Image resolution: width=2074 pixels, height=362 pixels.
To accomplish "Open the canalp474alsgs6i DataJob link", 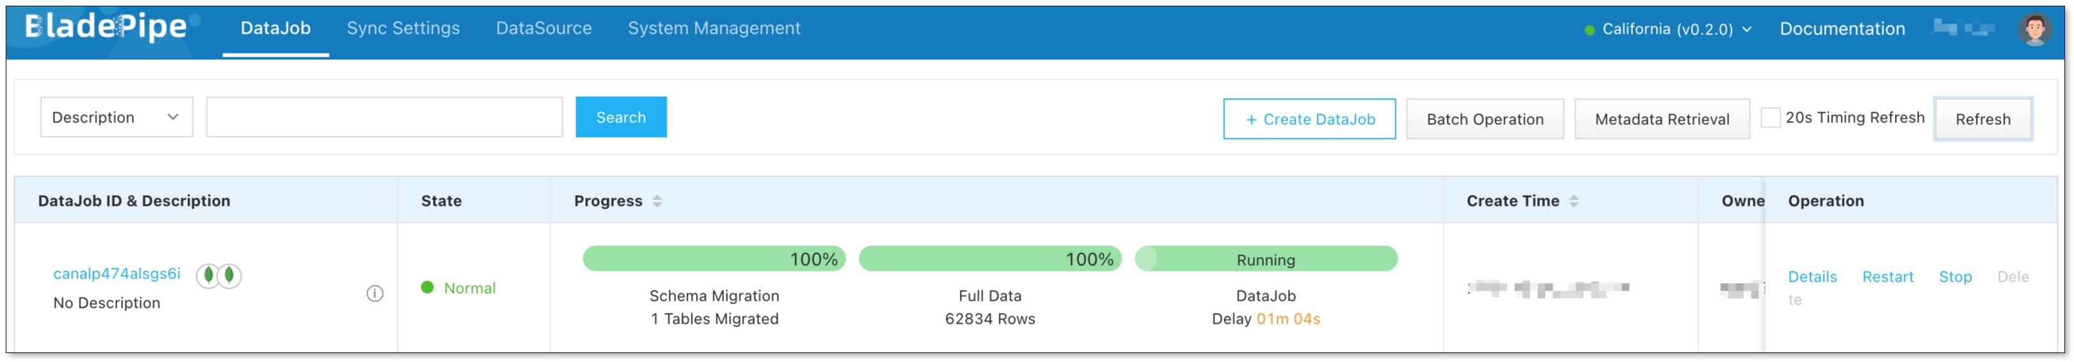I will [x=117, y=273].
